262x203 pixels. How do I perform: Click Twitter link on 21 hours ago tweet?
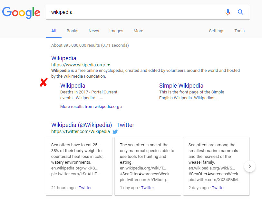click(85, 188)
